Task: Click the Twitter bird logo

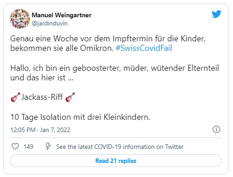Action: pyautogui.click(x=216, y=14)
